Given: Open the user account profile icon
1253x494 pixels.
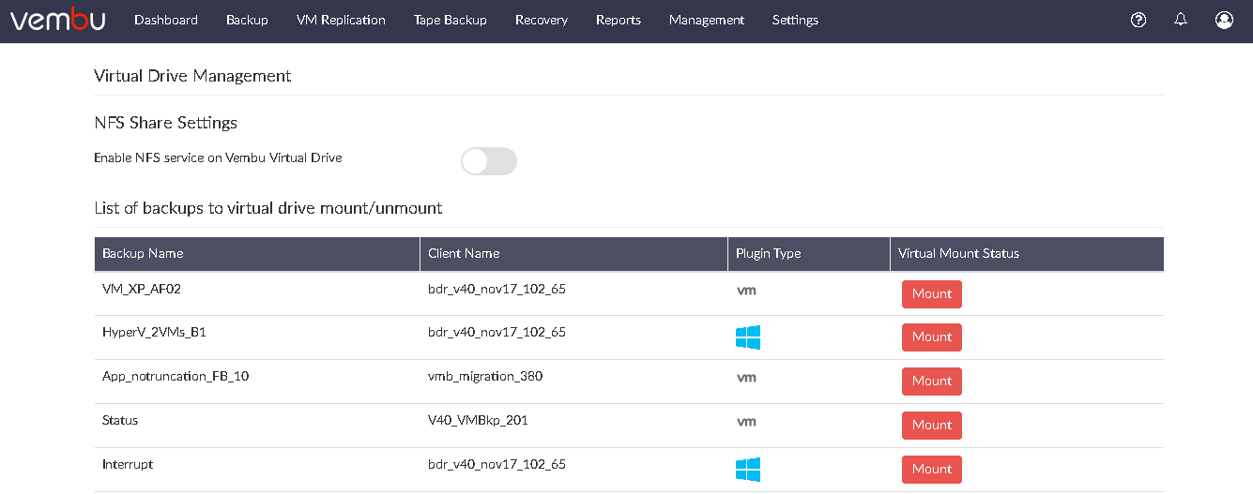Looking at the screenshot, I should click(1224, 20).
